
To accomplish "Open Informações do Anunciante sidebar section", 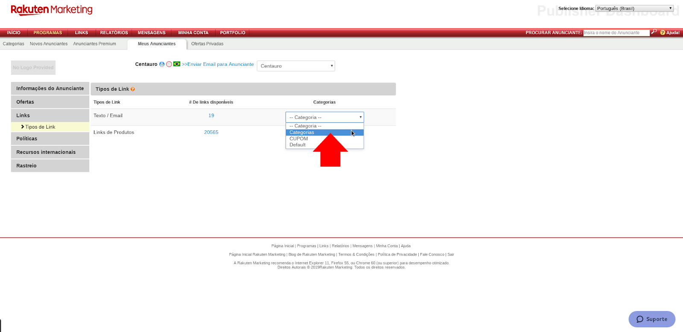I will point(50,88).
